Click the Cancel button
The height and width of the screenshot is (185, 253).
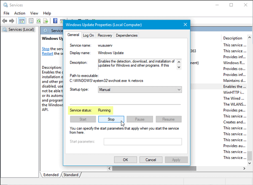pyautogui.click(x=151, y=159)
